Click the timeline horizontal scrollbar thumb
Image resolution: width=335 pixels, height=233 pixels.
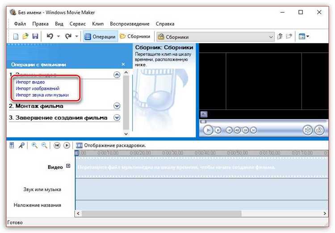click(162, 213)
